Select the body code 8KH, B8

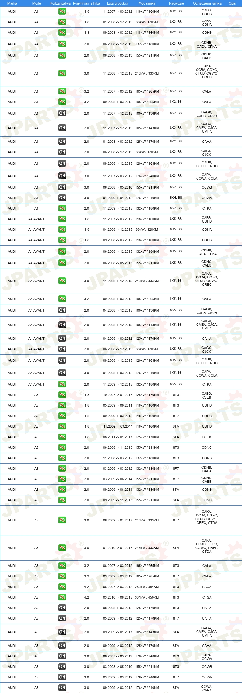pyautogui.click(x=176, y=198)
